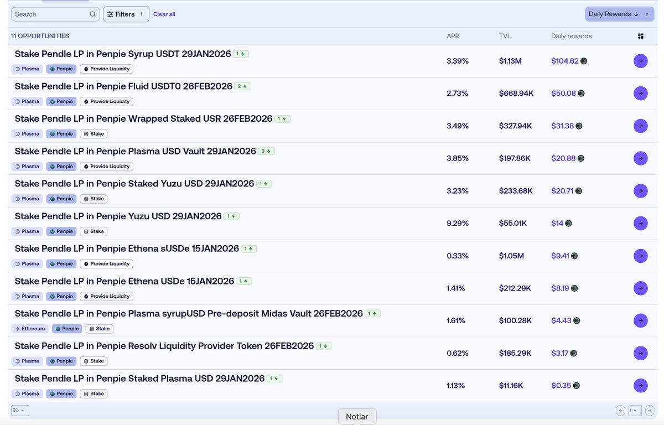The height and width of the screenshot is (425, 664).
Task: Open arrow for Penpie Fluid USDT0 26FEB2026
Action: [640, 94]
